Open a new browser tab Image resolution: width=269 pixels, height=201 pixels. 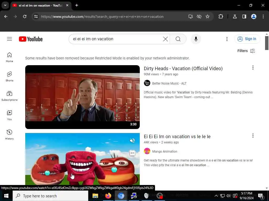(x=77, y=5)
